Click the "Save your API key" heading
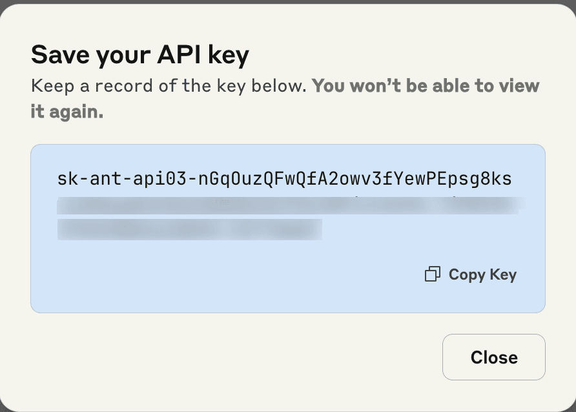576x412 pixels. click(x=140, y=55)
